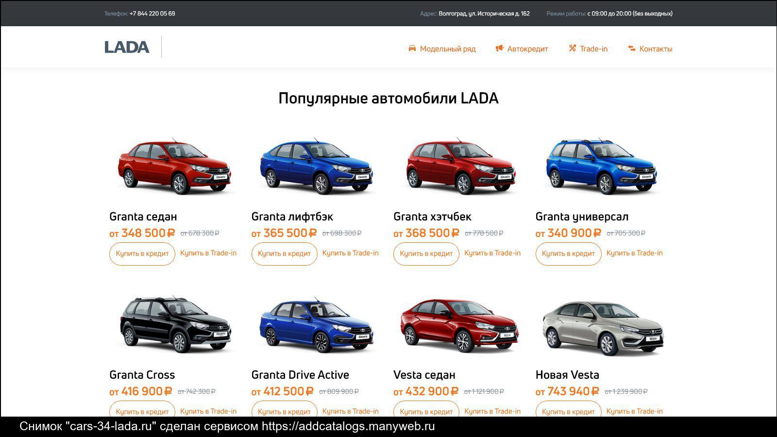Click the crossed-out price от 698 300 ₽
The width and height of the screenshot is (777, 437).
pos(342,234)
